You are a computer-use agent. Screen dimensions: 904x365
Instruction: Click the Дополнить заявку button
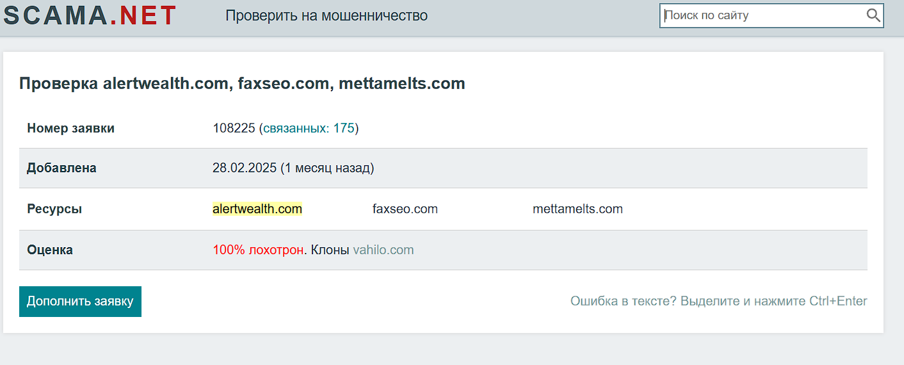80,302
